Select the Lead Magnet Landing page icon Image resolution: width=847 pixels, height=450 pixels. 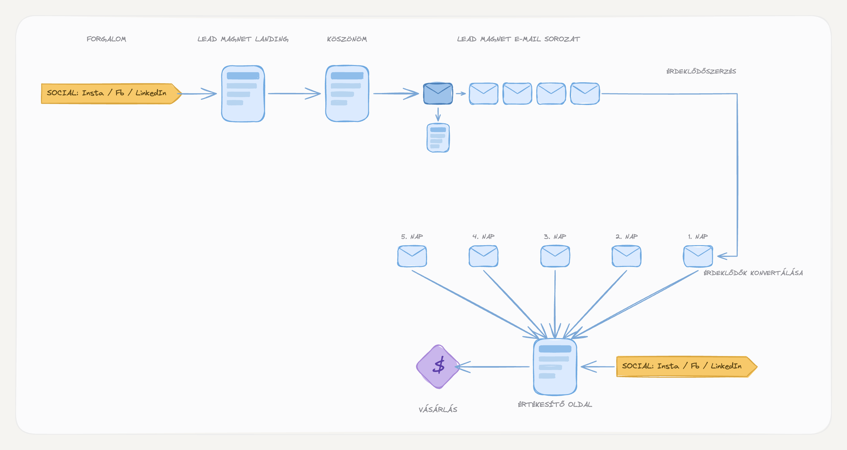pos(243,94)
